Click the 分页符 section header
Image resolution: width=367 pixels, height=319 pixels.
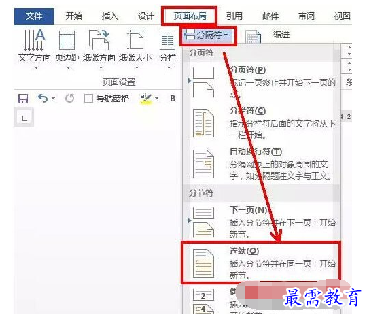(x=201, y=53)
